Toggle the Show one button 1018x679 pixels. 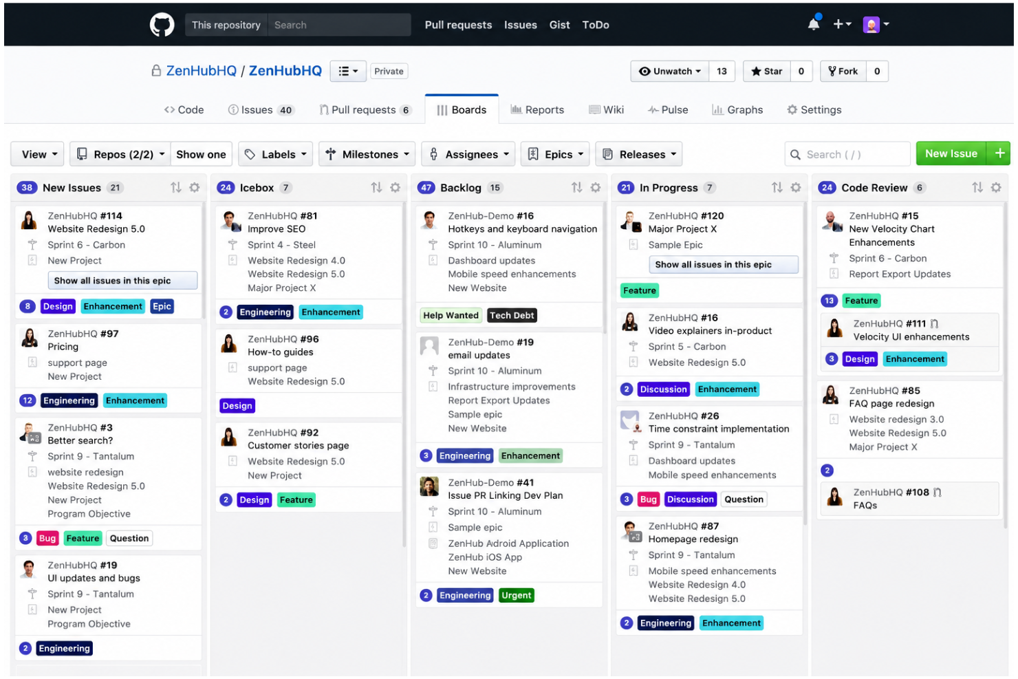[x=201, y=154]
